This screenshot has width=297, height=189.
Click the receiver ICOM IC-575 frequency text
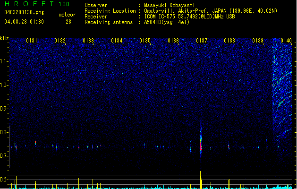pyautogui.click(x=189, y=17)
